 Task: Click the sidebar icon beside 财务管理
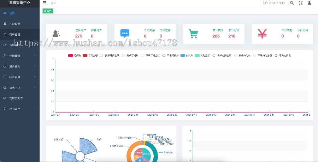point(5,66)
